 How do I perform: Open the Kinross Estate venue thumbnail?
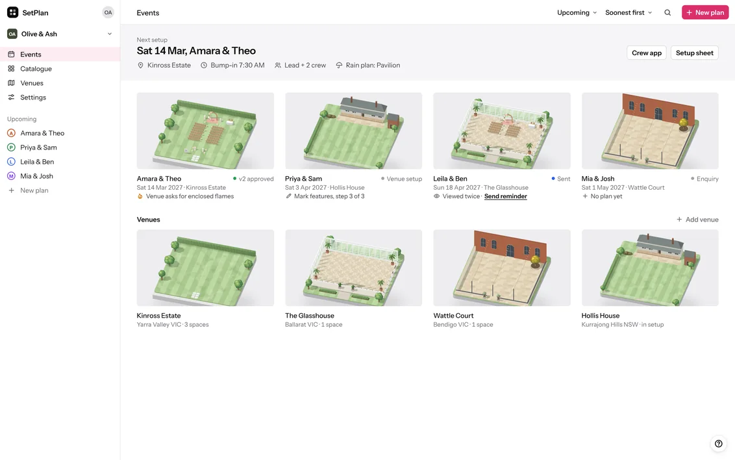tap(205, 268)
